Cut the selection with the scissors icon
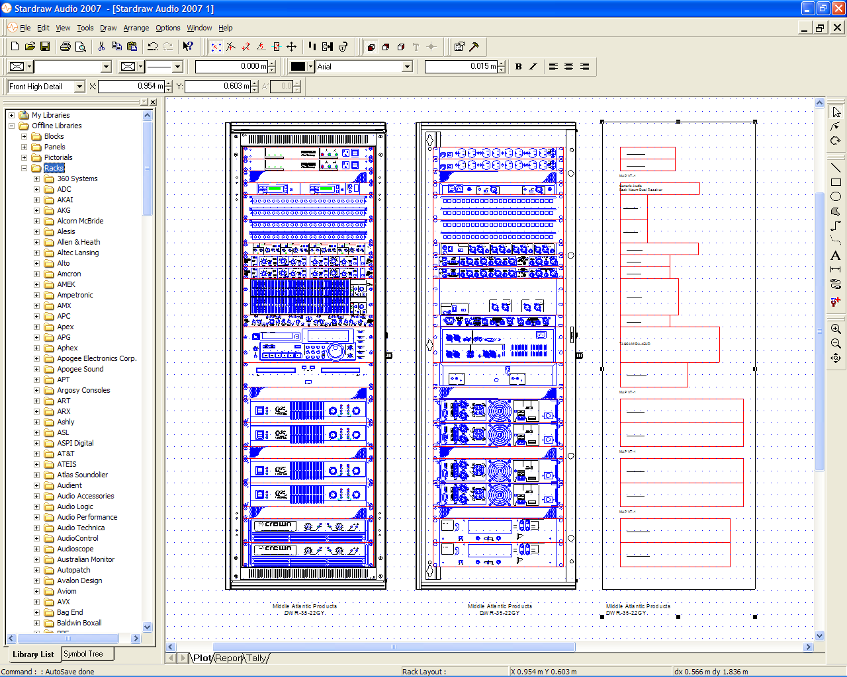847x677 pixels. click(101, 46)
